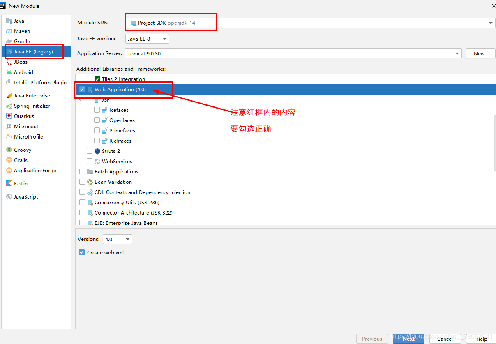This screenshot has height=344, width=496.
Task: Click the WebServices framework icon
Action: (x=97, y=161)
